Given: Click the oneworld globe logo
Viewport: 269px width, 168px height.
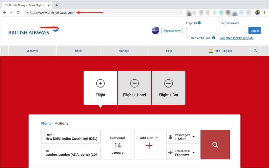Looking at the screenshot, I should tap(156, 30).
